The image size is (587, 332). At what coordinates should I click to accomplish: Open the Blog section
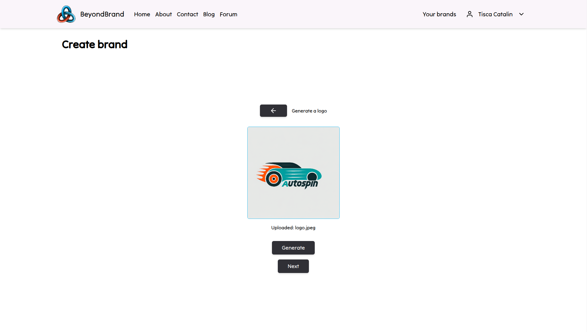(x=209, y=14)
